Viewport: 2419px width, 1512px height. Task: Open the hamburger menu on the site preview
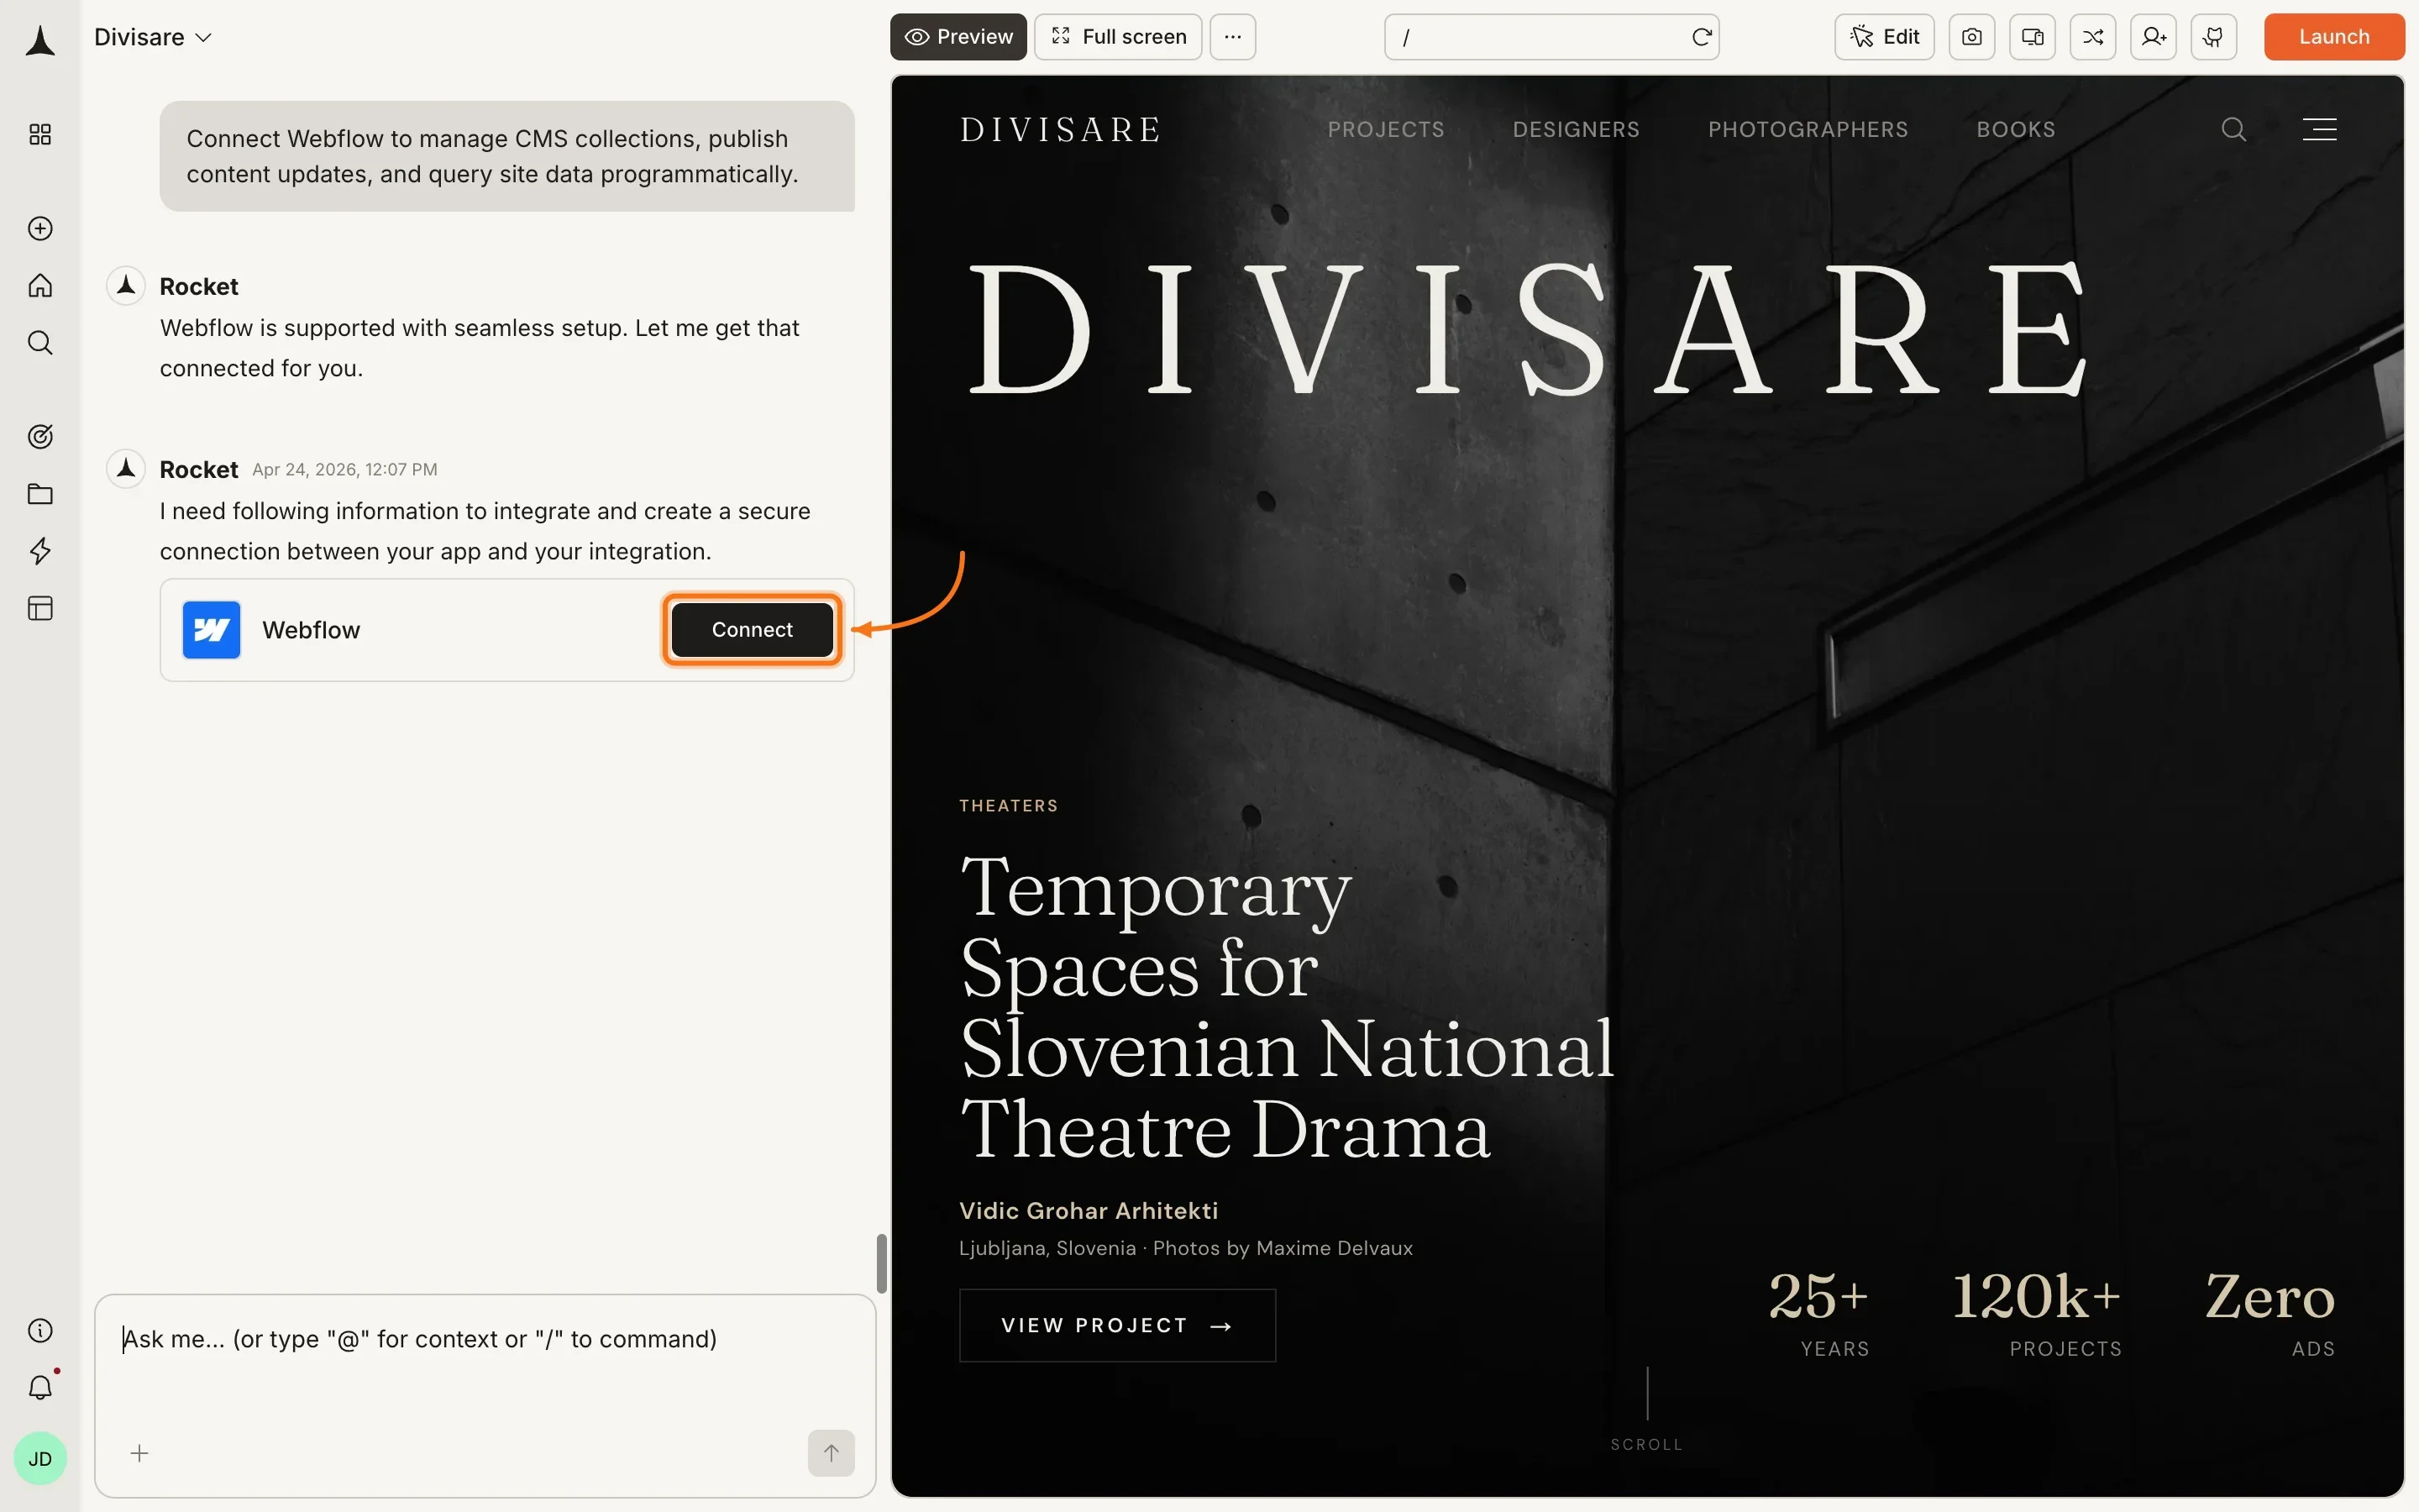click(2319, 129)
